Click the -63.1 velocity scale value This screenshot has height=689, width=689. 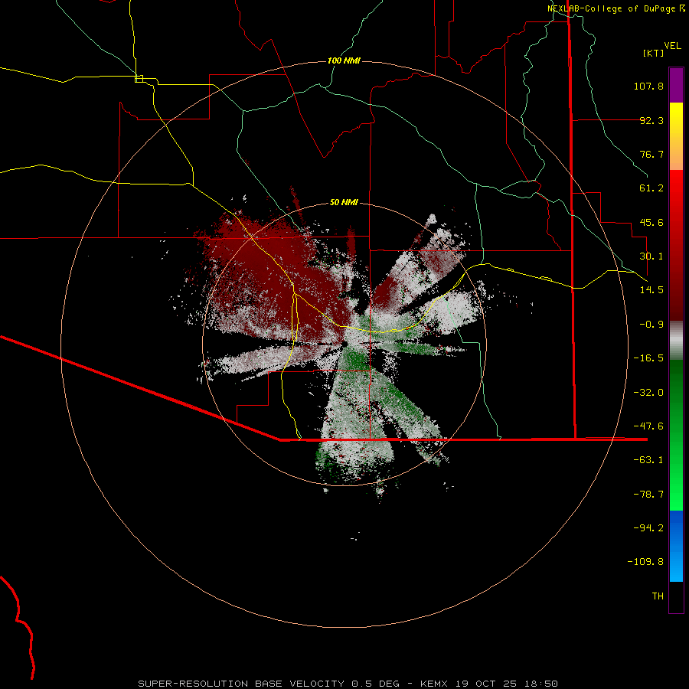click(648, 460)
